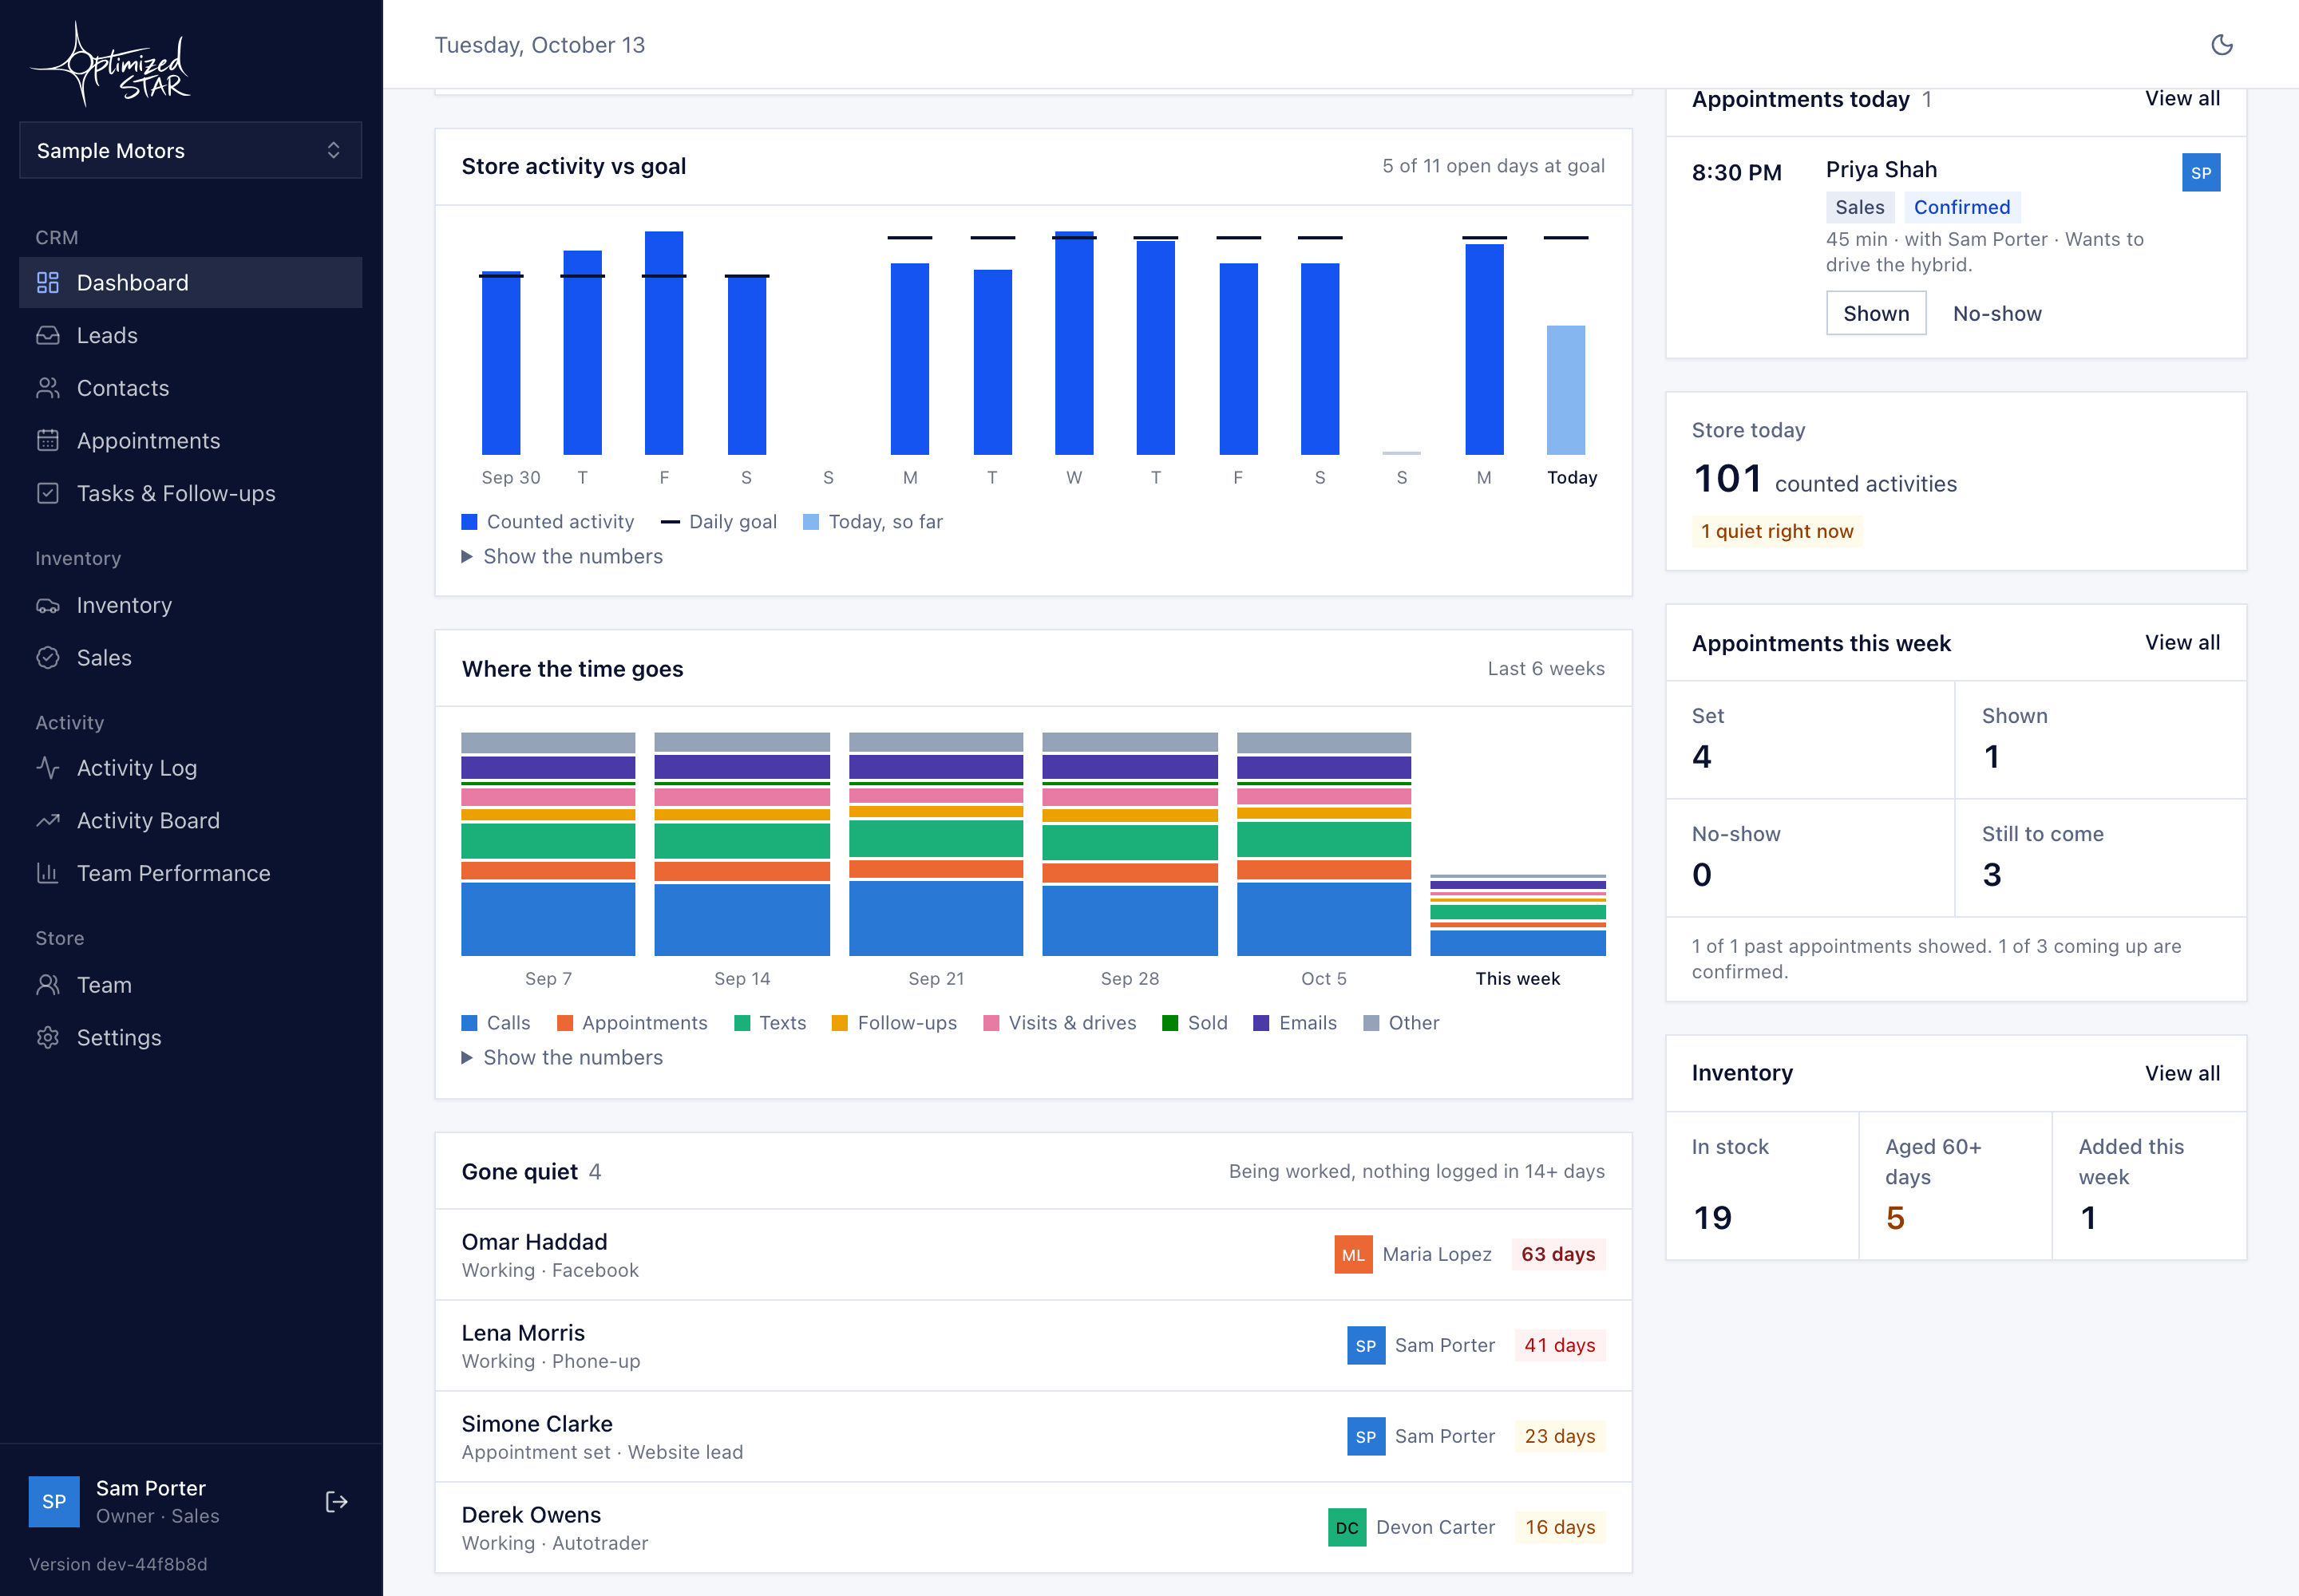This screenshot has height=1596, width=2299.
Task: Click View all for Appointments this week
Action: (2182, 643)
